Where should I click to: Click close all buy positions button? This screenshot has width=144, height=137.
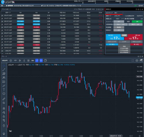click(137, 42)
